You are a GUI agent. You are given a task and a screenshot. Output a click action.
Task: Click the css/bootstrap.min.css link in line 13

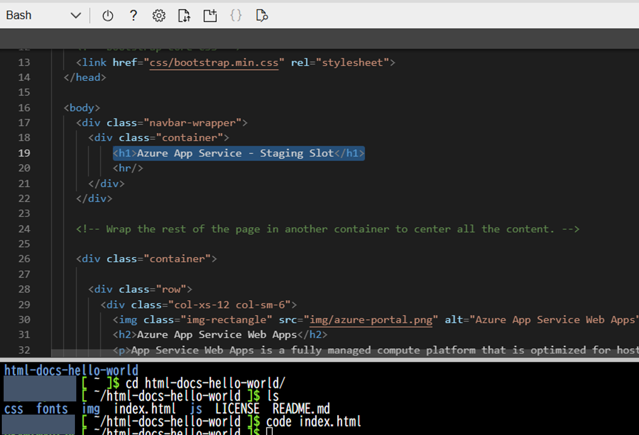point(214,63)
